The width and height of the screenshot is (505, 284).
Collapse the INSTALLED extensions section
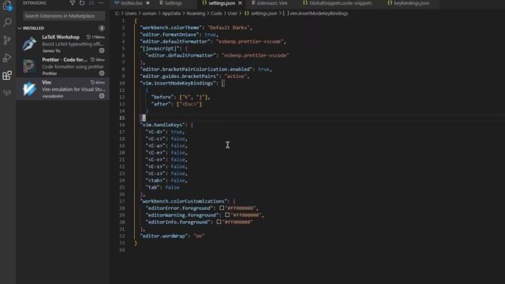click(x=20, y=28)
